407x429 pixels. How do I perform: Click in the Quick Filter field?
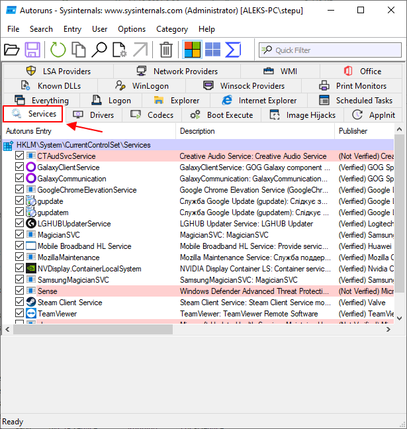[330, 50]
